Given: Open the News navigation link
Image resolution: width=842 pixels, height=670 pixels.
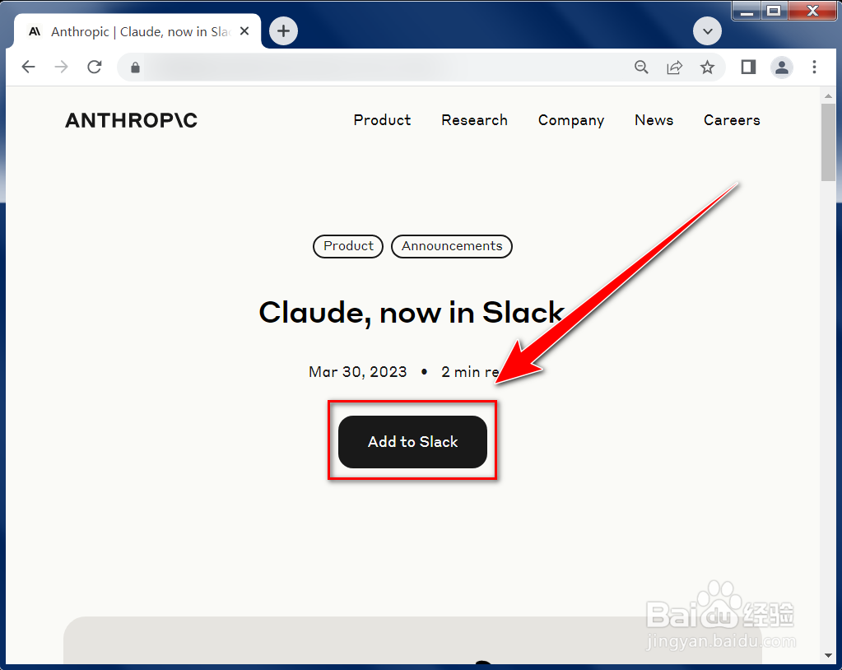Looking at the screenshot, I should pos(654,120).
